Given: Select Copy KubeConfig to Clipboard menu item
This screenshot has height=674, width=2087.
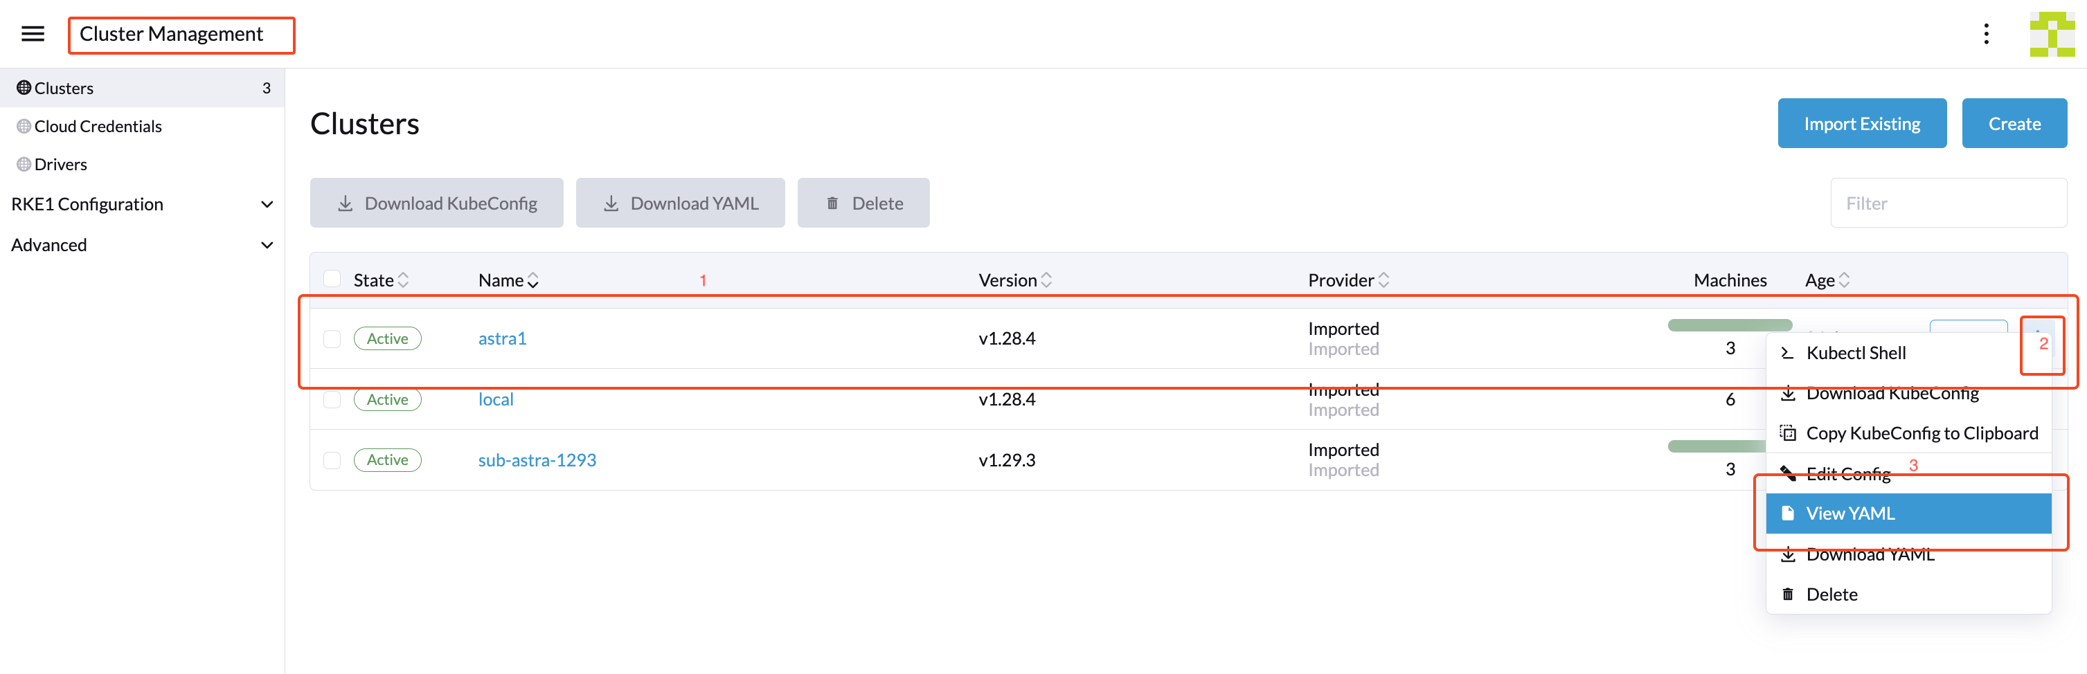Looking at the screenshot, I should tap(1921, 433).
